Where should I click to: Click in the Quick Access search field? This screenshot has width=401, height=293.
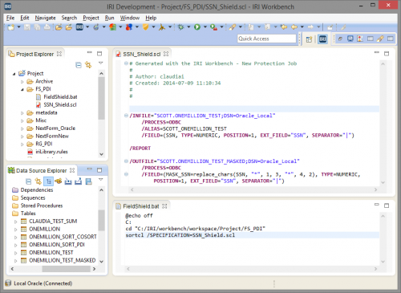pyautogui.click(x=266, y=39)
